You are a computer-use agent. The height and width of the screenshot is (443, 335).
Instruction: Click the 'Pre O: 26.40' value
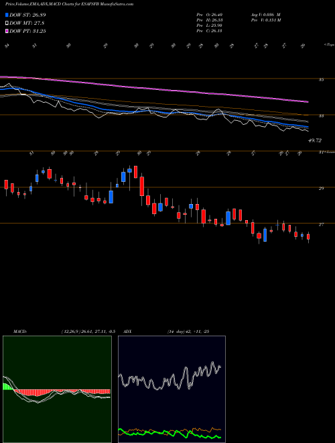pos(209,15)
